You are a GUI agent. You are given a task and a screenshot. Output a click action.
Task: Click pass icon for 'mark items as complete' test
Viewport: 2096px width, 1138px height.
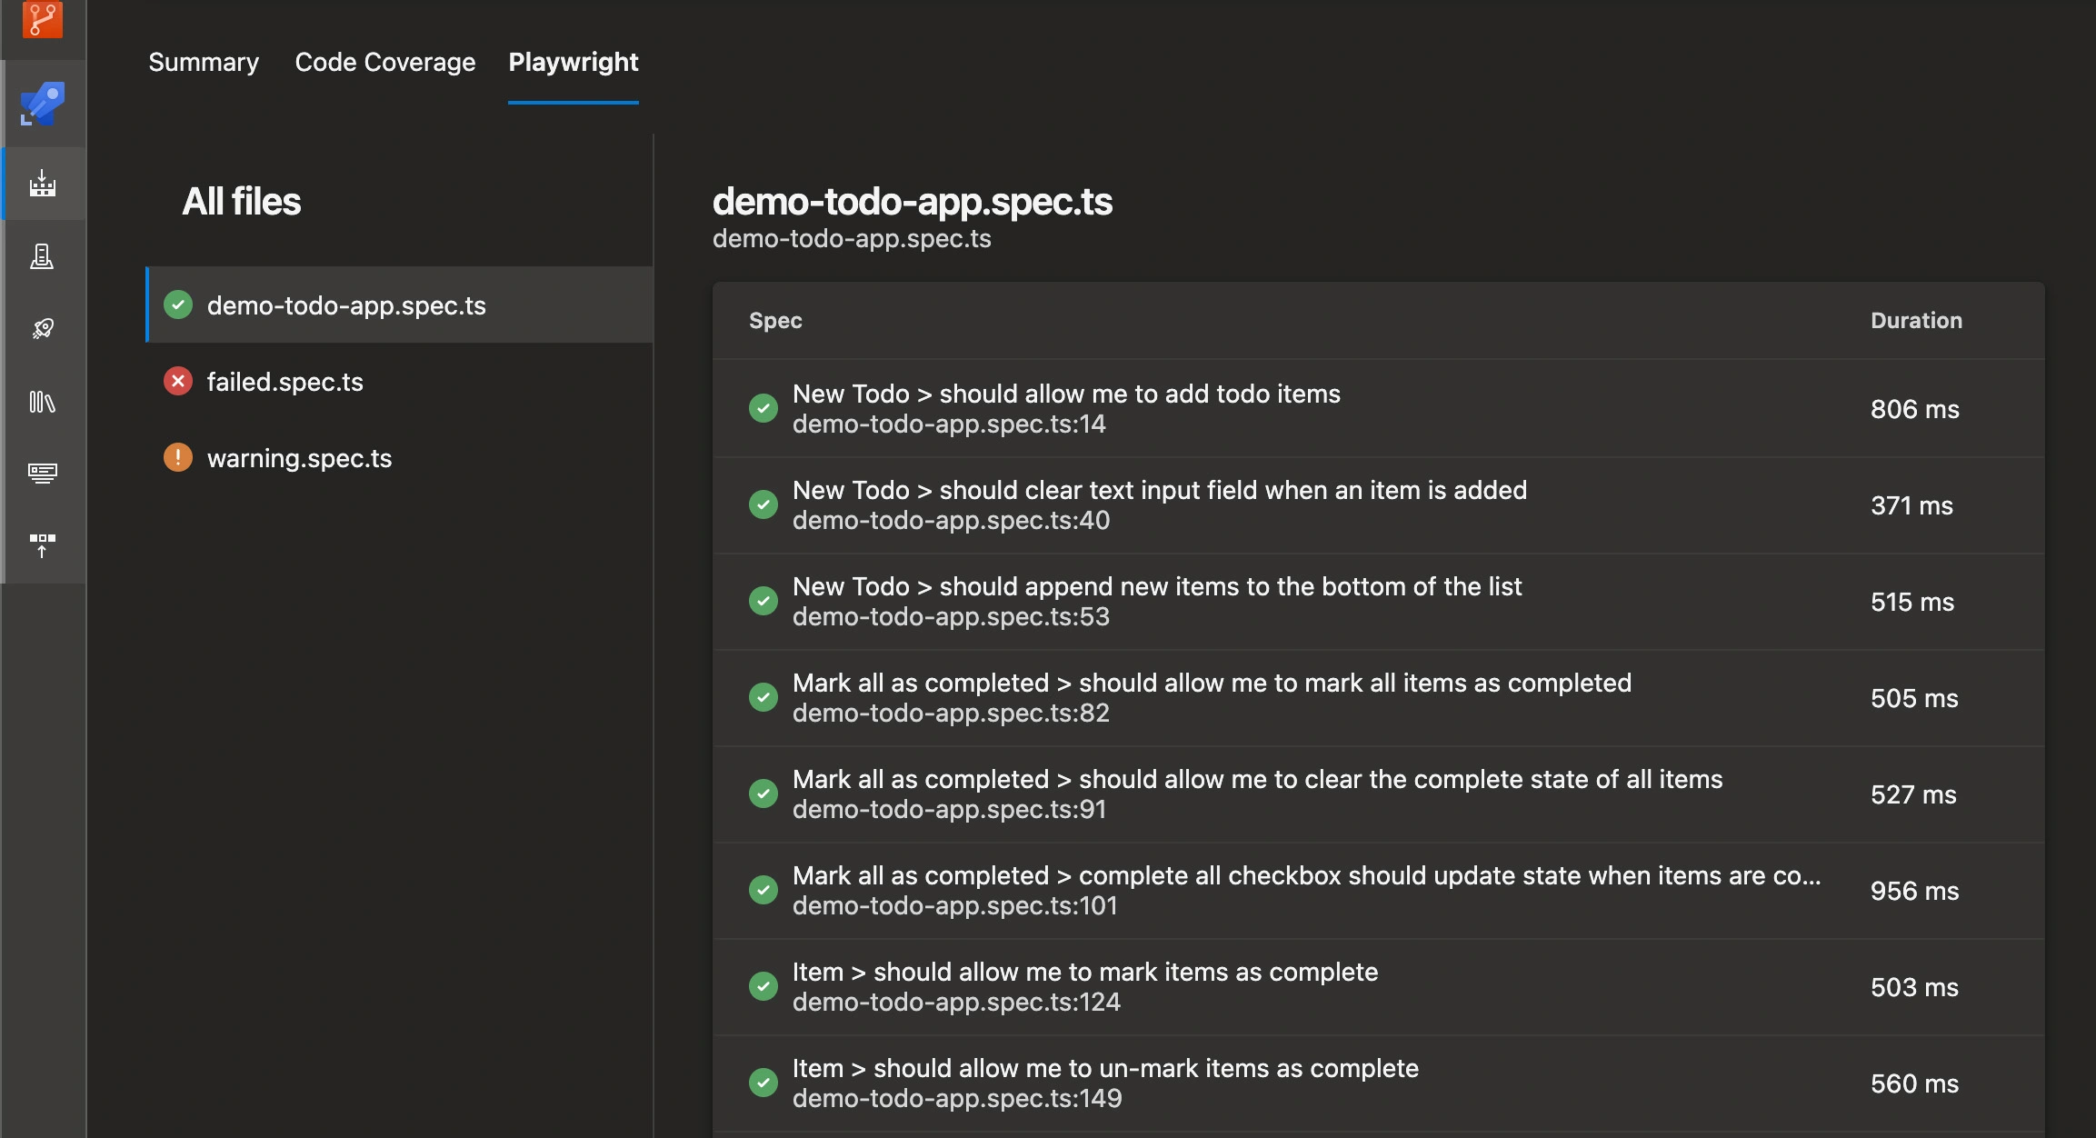pos(764,986)
